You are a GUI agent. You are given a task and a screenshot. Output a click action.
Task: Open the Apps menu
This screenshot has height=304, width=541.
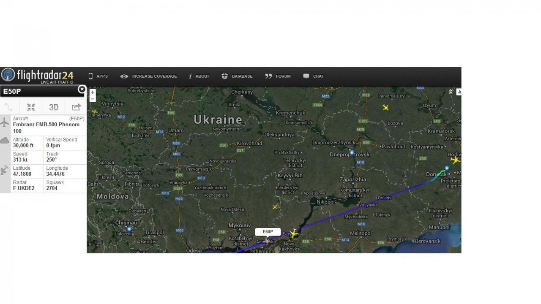pyautogui.click(x=98, y=76)
